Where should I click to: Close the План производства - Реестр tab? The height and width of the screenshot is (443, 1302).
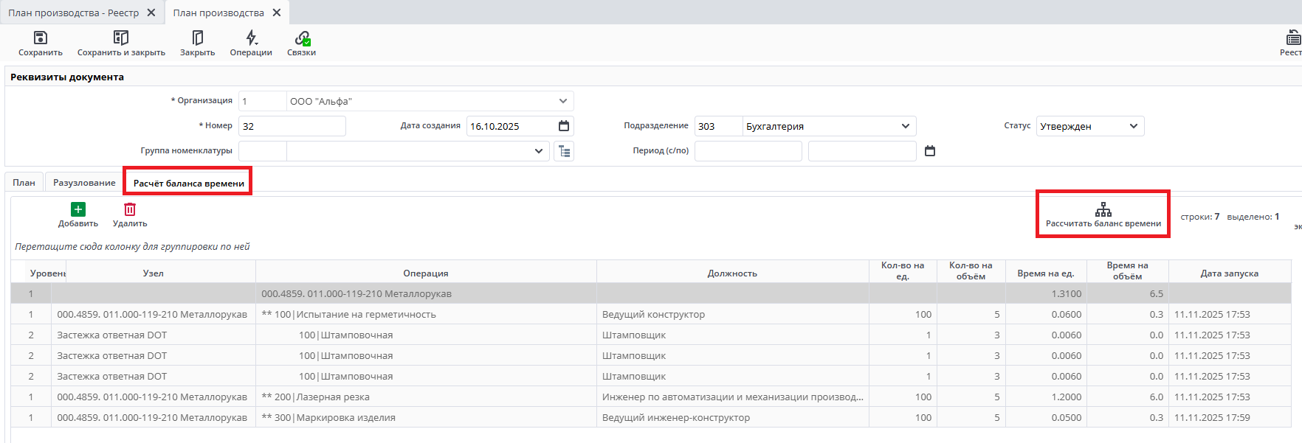151,13
